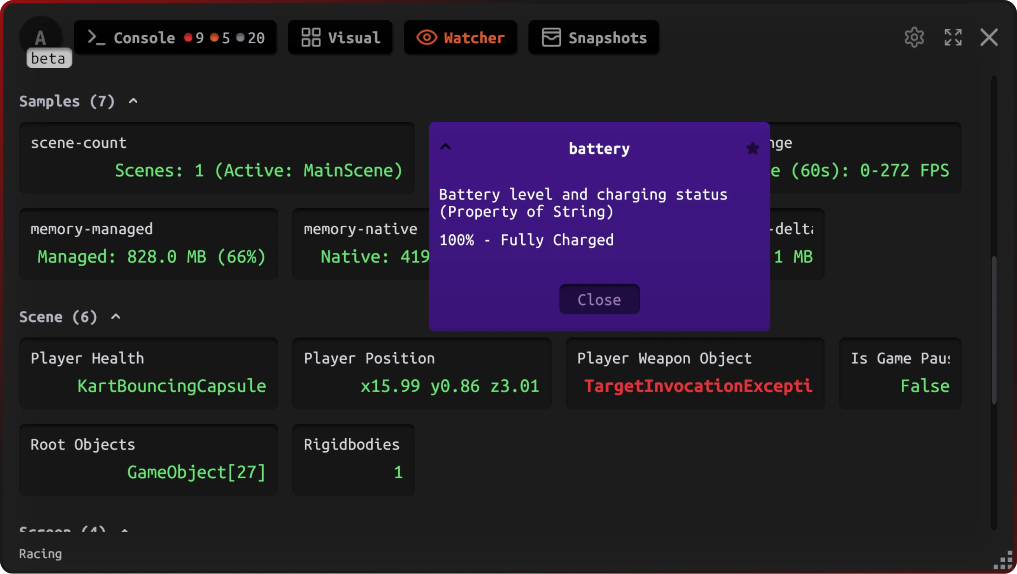Image resolution: width=1017 pixels, height=574 pixels.
Task: Open the settings gear icon
Action: point(914,38)
